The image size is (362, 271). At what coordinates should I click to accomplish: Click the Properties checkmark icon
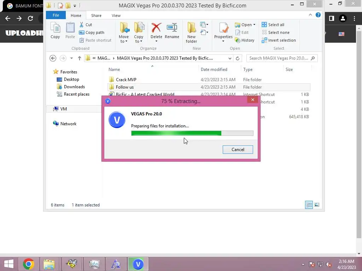(x=223, y=28)
